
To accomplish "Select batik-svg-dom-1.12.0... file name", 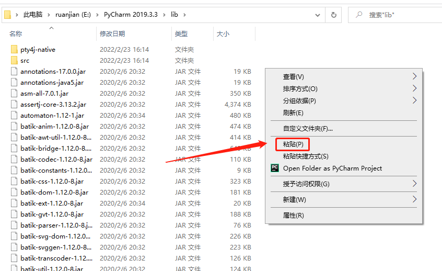I will (x=55, y=236).
